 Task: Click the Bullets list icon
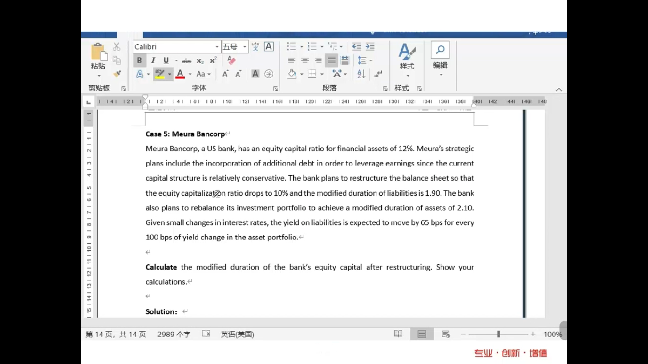point(292,47)
